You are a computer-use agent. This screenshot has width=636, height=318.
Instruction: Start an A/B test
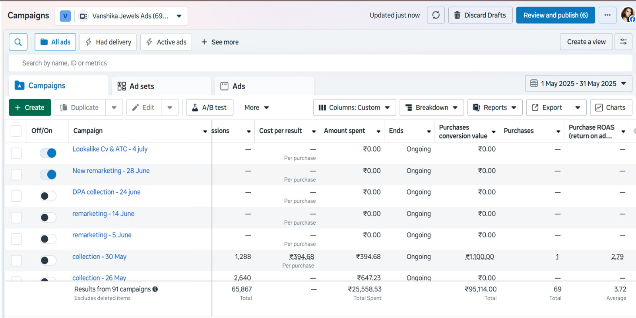point(209,108)
